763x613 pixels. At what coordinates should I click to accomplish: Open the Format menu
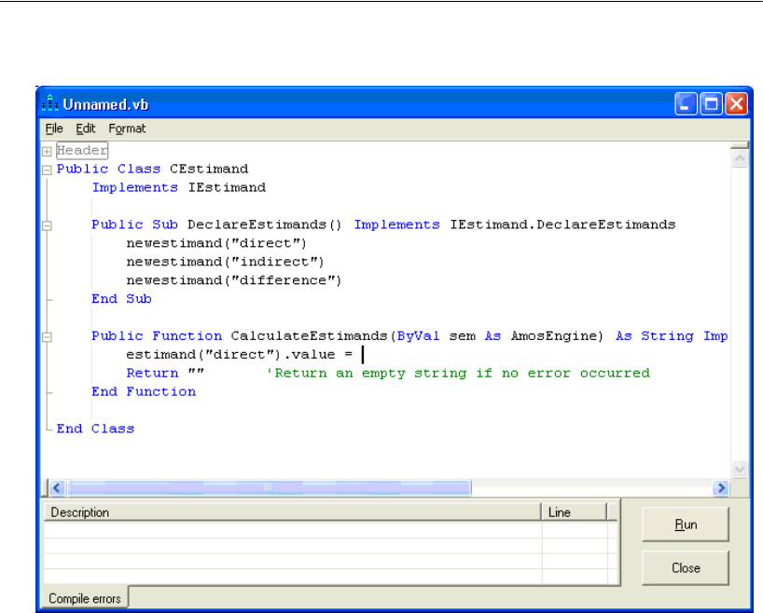[127, 129]
